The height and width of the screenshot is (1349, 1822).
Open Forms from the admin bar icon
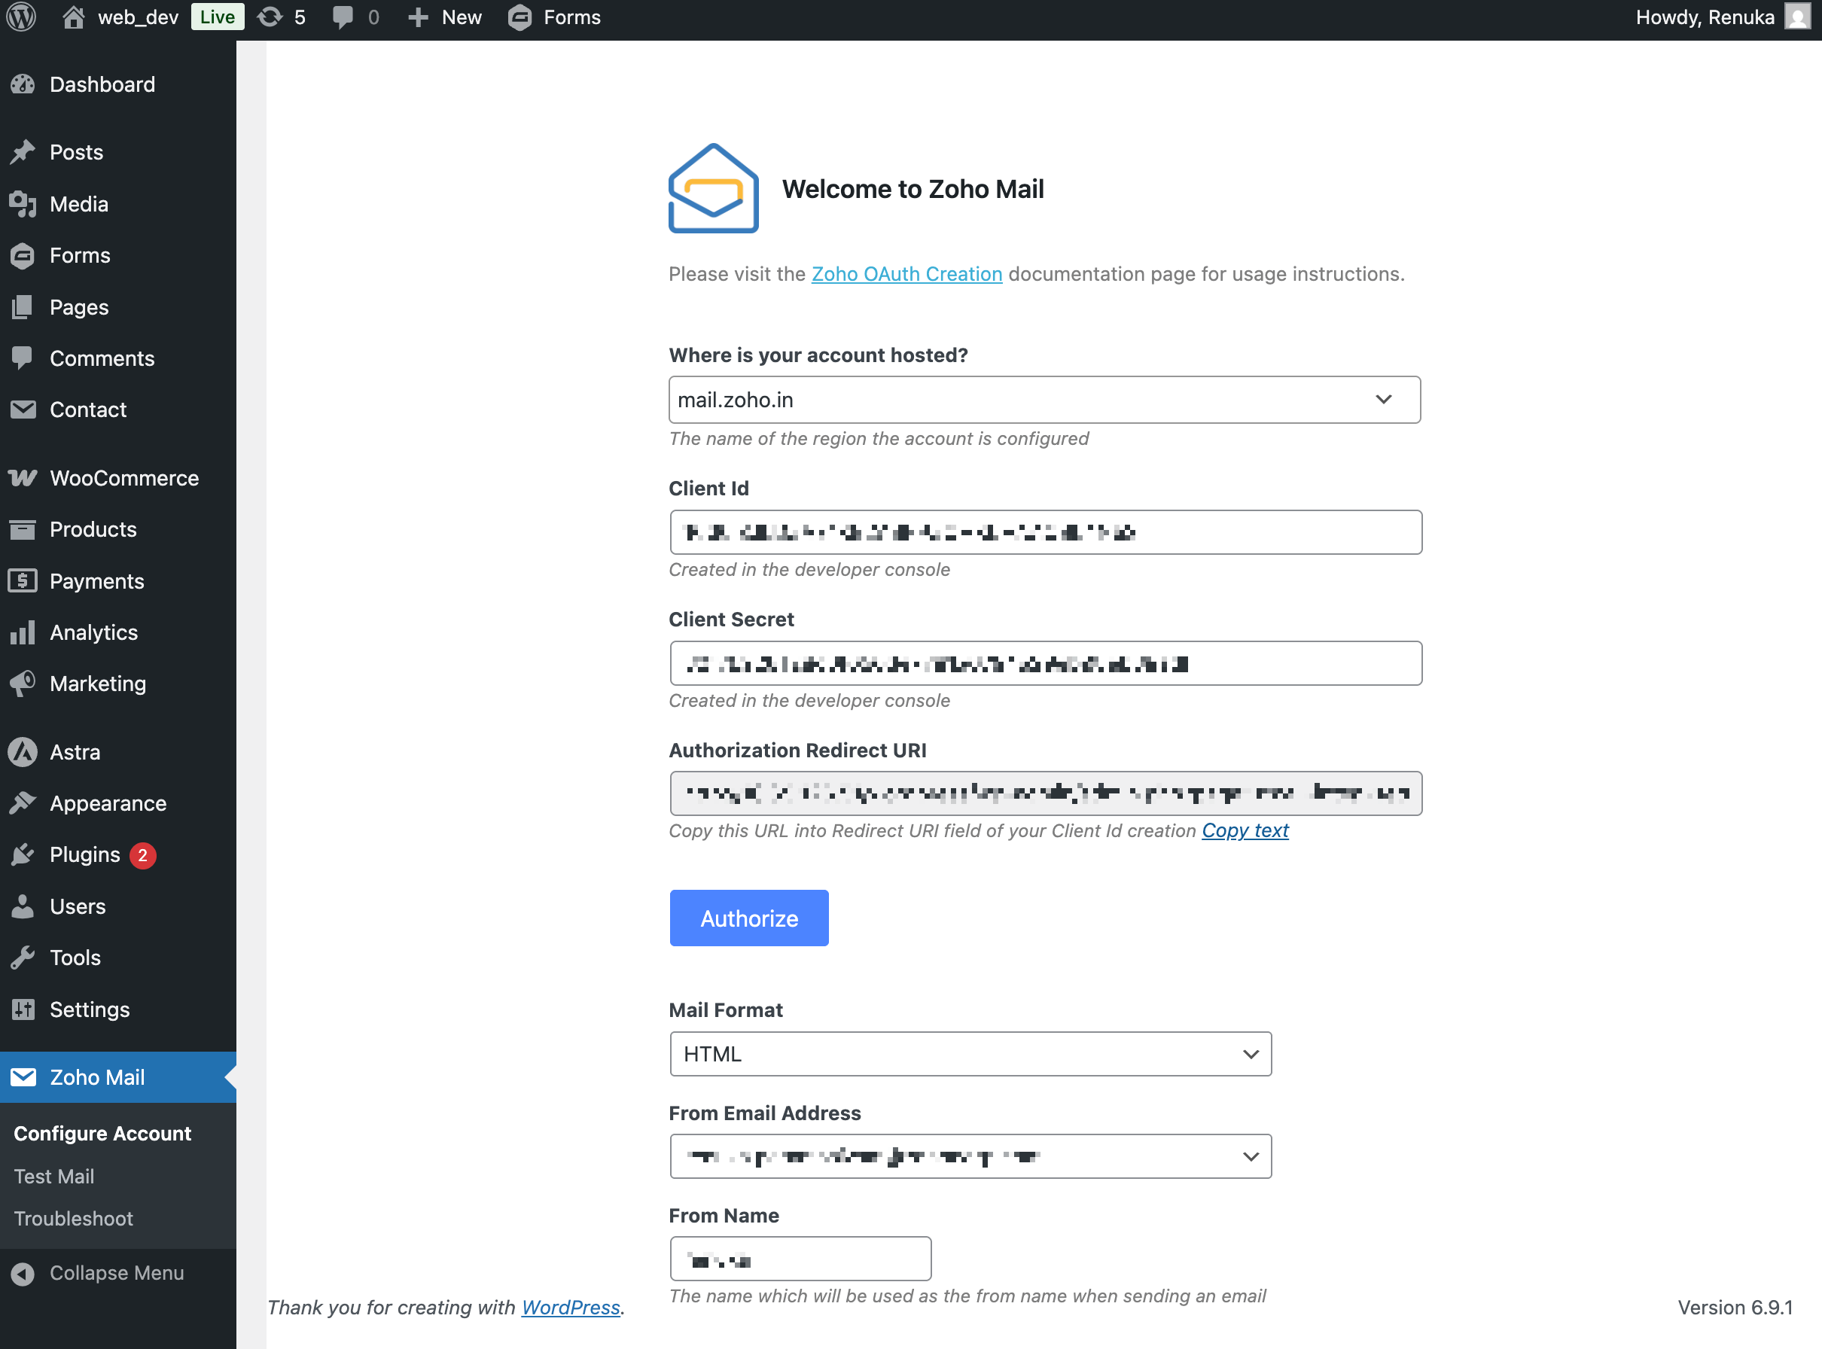click(520, 17)
